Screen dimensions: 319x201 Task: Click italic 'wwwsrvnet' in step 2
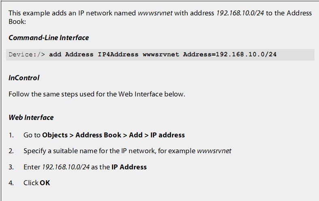click(x=214, y=151)
